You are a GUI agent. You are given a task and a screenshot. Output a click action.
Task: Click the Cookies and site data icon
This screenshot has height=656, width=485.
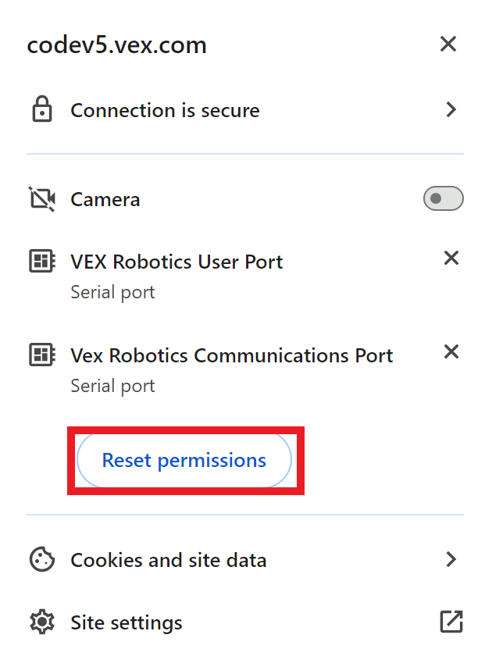tap(41, 560)
